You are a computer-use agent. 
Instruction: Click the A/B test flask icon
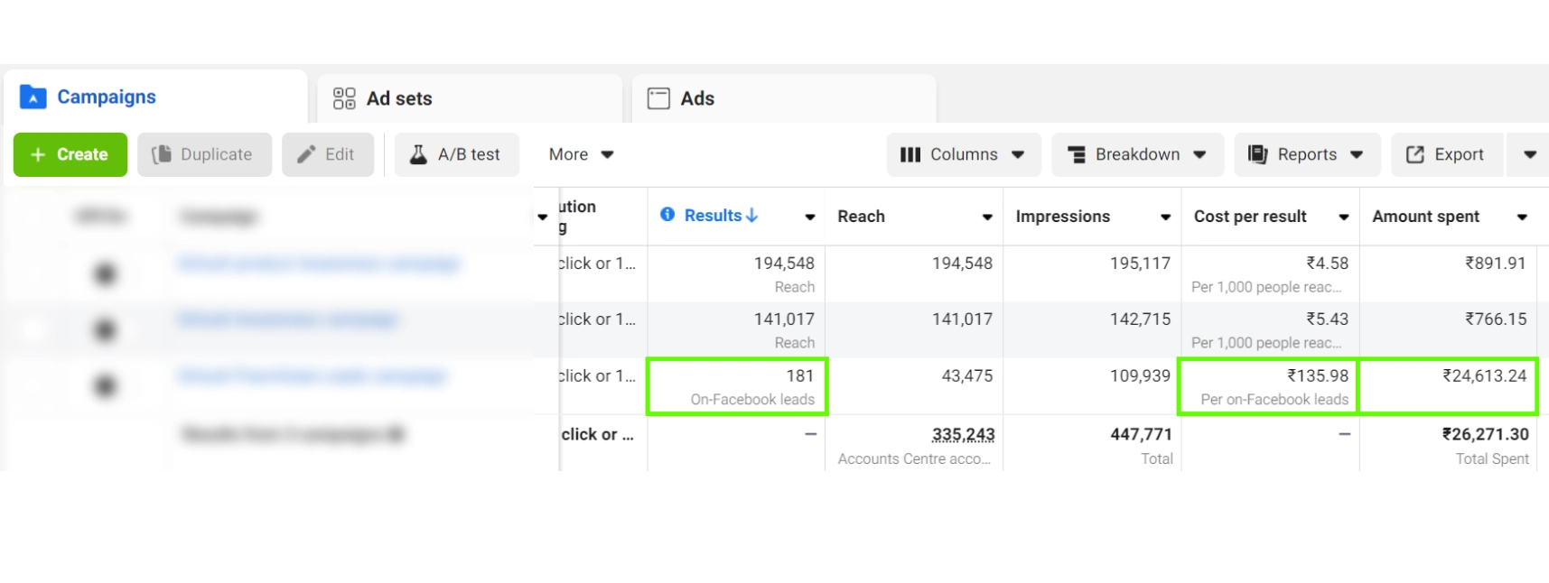click(x=418, y=154)
